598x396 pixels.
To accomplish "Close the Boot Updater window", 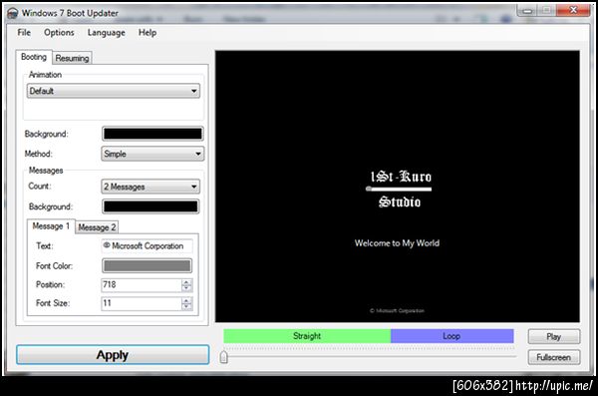I will click(x=573, y=10).
